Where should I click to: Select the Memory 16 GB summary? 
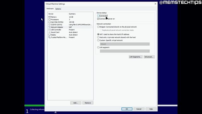click(71, 17)
